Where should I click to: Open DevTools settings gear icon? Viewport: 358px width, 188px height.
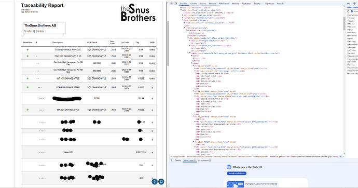tap(354, 4)
